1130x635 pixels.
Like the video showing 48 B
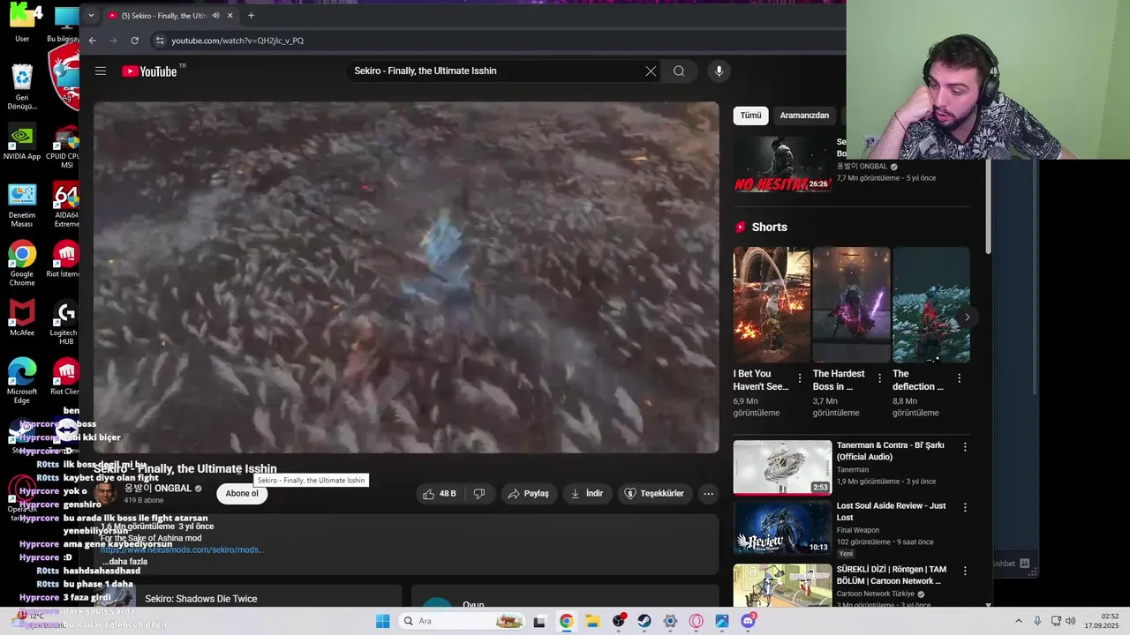click(x=440, y=494)
